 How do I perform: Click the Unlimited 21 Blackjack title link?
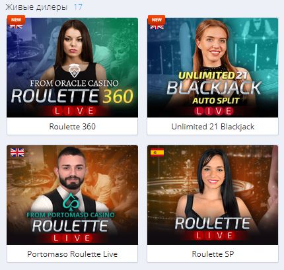point(213,127)
